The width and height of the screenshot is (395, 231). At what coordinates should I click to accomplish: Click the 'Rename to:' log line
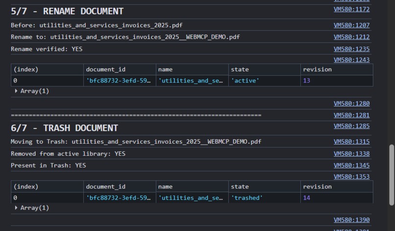click(x=125, y=37)
